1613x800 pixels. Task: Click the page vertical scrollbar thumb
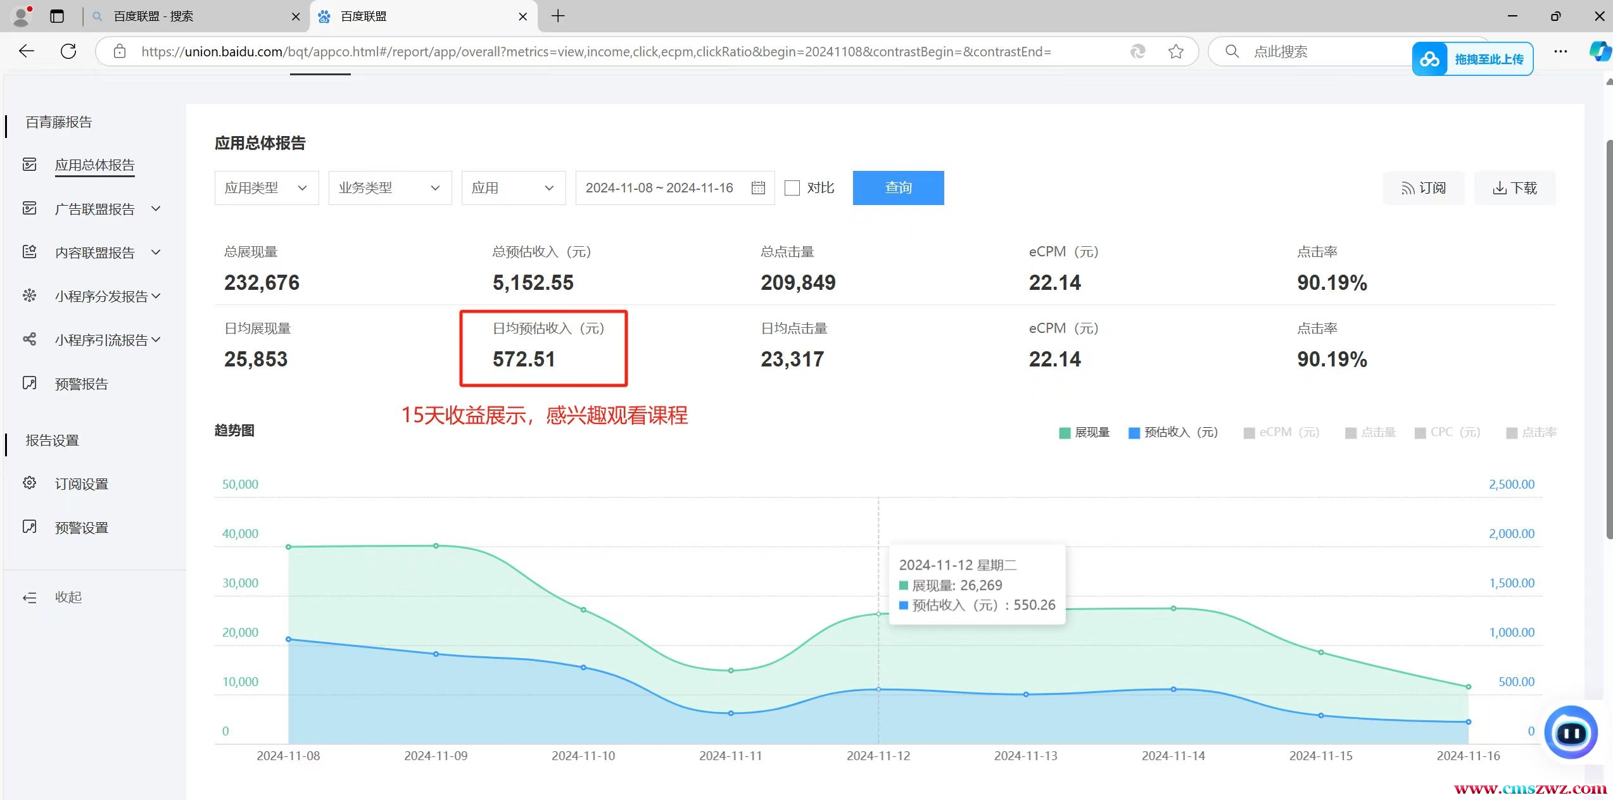tap(1609, 339)
